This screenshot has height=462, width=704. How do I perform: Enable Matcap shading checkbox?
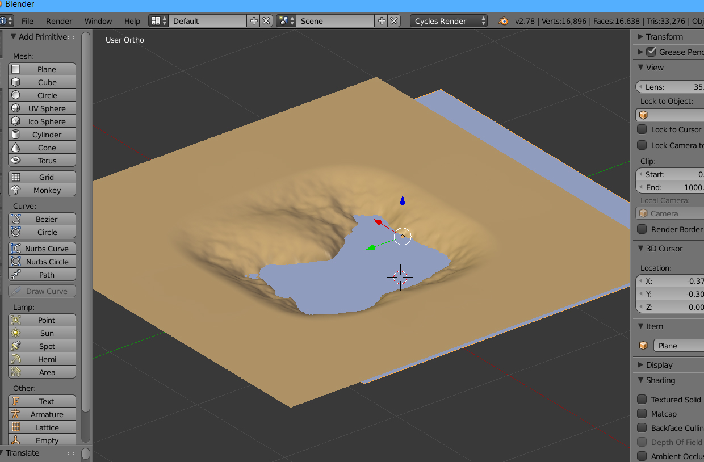[642, 414]
